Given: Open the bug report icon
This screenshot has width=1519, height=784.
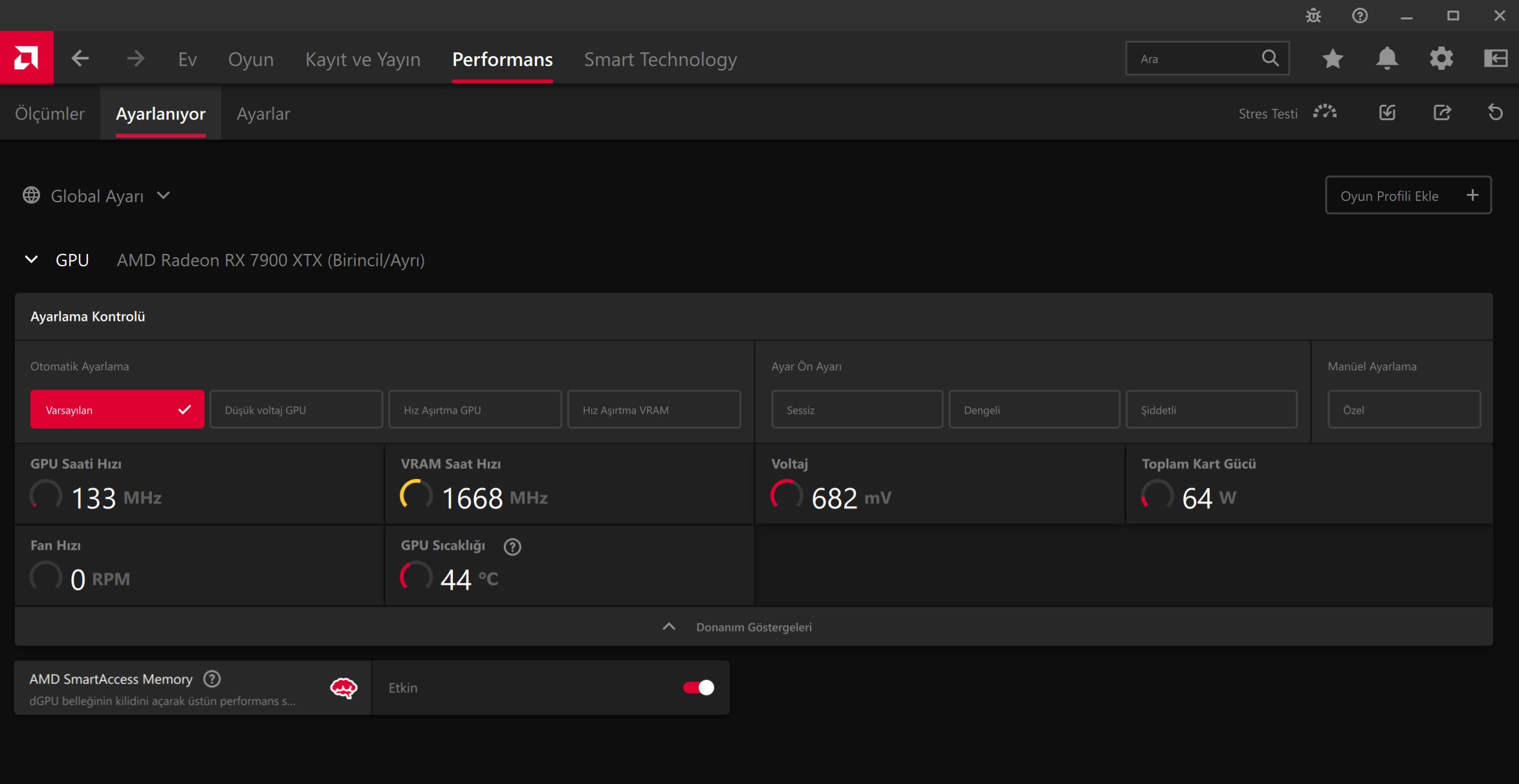Looking at the screenshot, I should 1313,16.
